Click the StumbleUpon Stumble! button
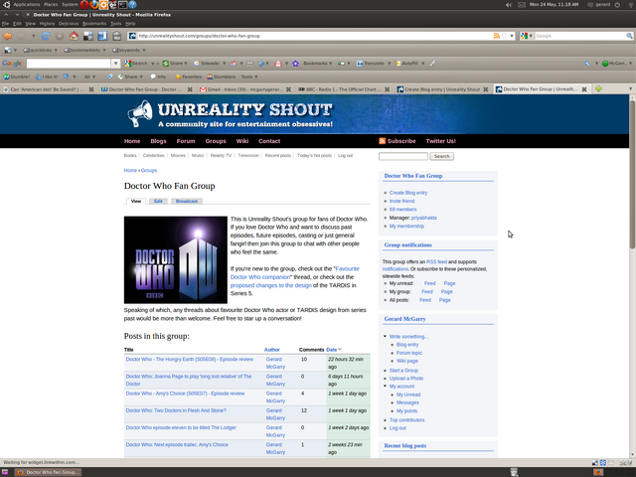Image resolution: width=636 pixels, height=477 pixels. [17, 77]
